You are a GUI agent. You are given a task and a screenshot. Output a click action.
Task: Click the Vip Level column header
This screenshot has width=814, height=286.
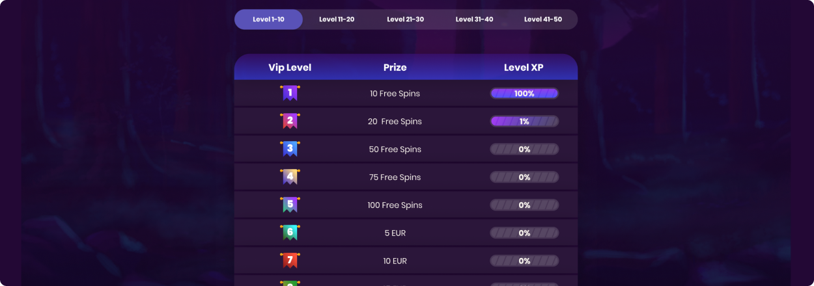click(x=290, y=68)
